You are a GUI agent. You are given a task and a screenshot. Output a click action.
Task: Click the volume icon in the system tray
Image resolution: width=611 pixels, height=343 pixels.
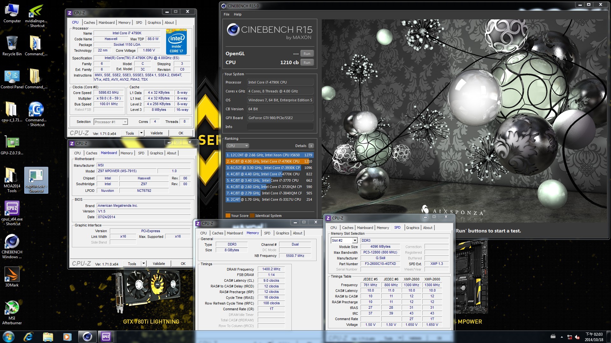(x=577, y=337)
